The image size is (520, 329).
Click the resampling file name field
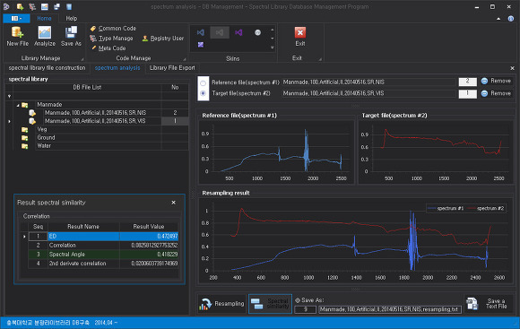coord(390,309)
